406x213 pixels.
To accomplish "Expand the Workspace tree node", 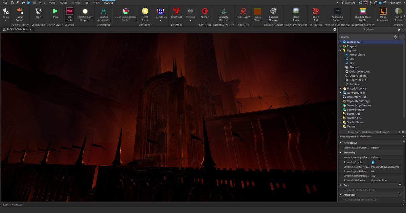I will [x=340, y=42].
